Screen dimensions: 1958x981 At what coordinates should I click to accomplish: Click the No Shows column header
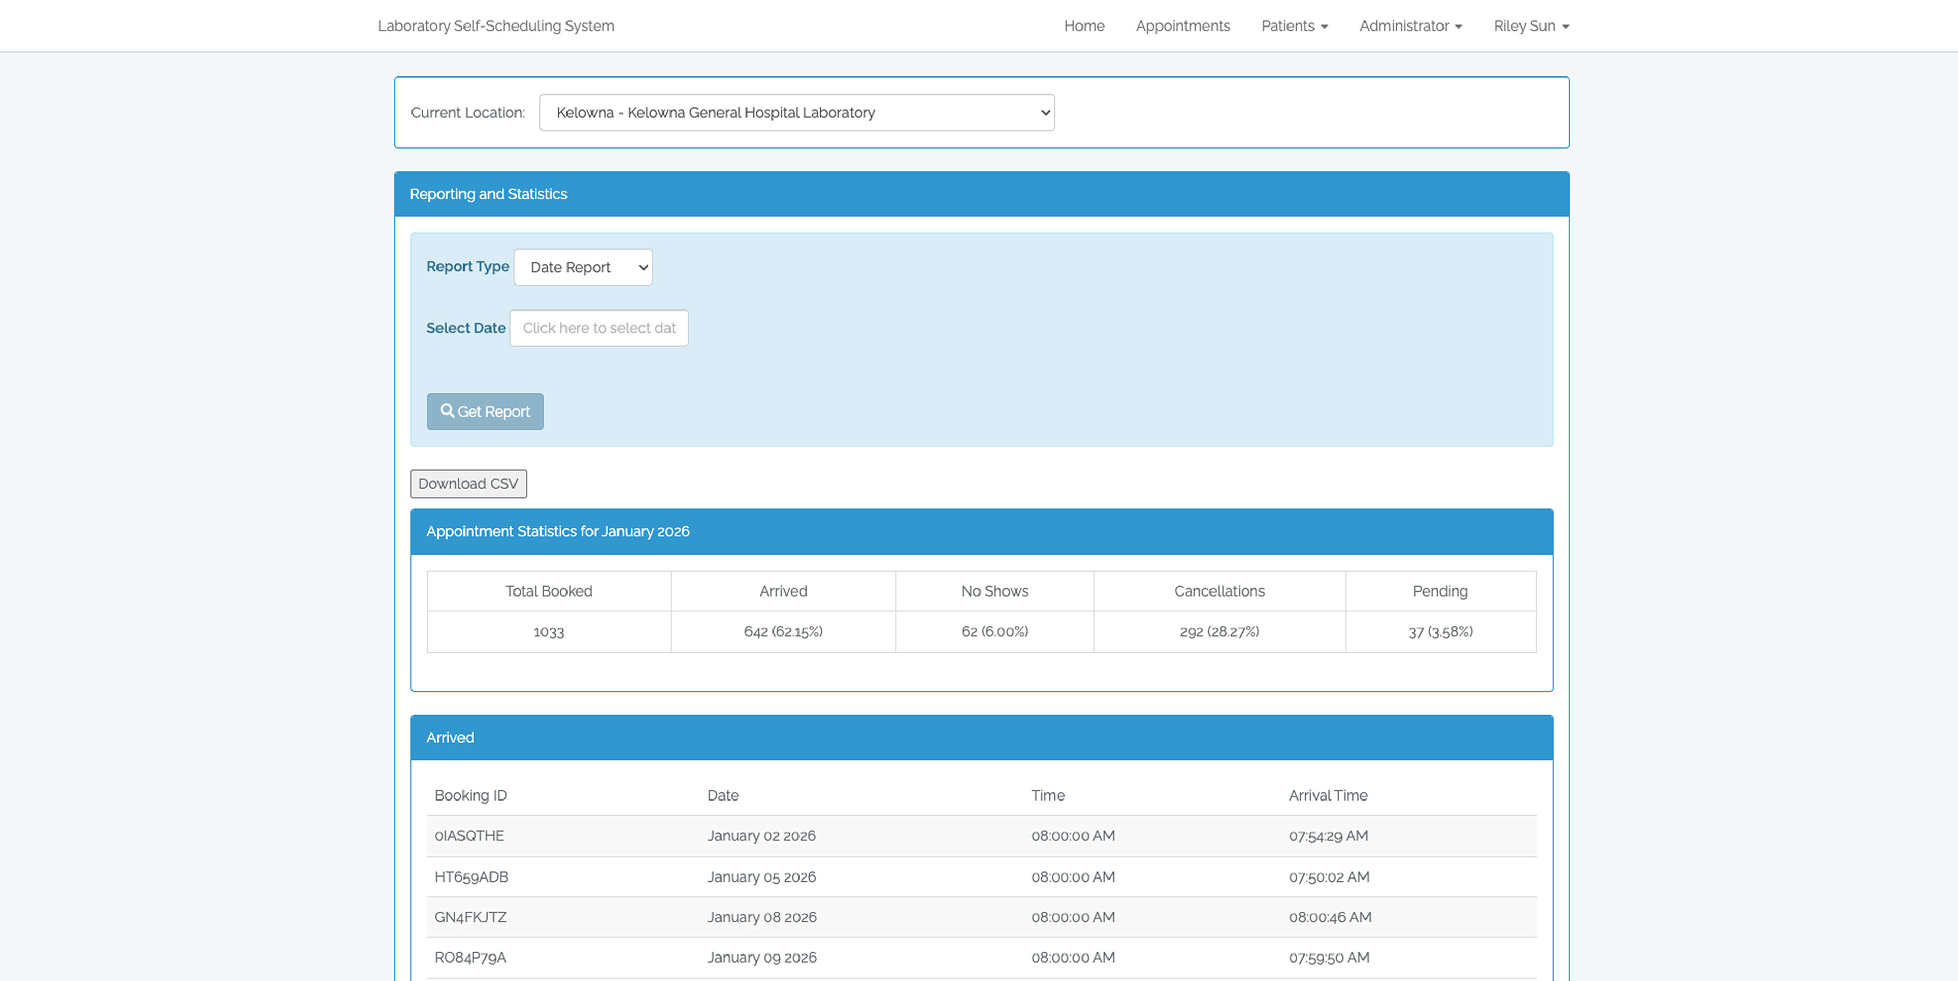(994, 591)
